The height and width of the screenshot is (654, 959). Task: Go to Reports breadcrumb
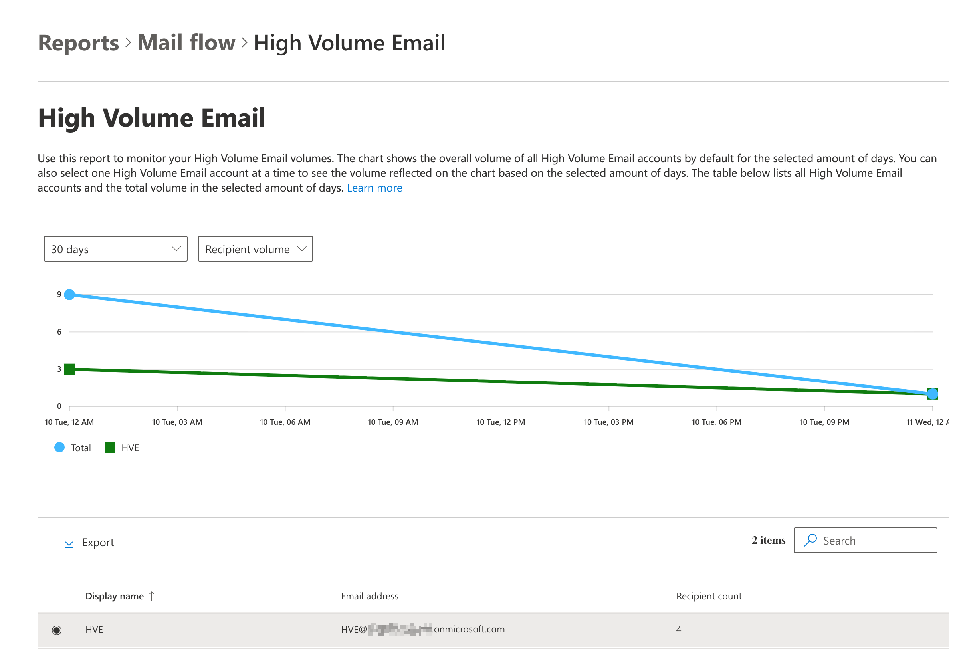coord(78,43)
